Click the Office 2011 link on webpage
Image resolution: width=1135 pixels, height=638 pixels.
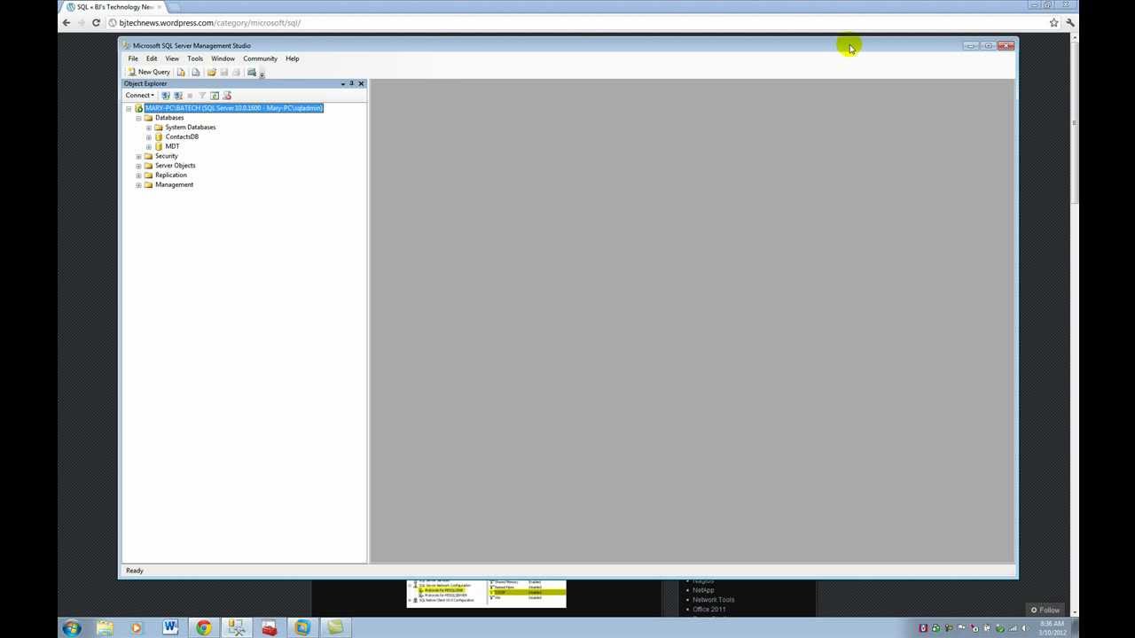click(709, 610)
